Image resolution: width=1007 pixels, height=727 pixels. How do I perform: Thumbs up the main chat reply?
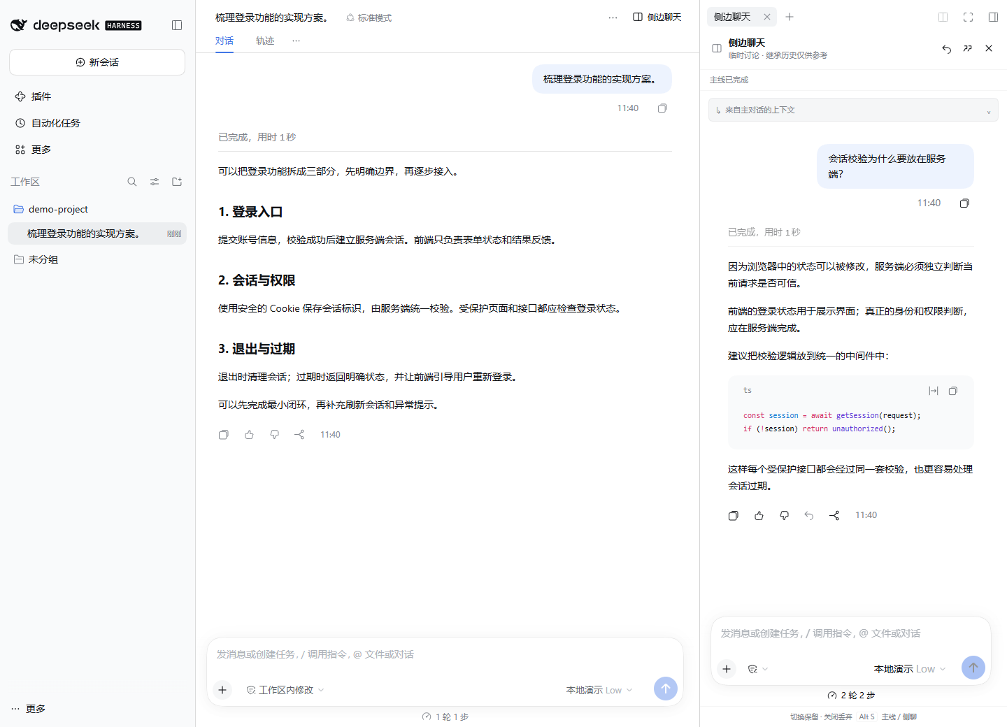pos(249,435)
